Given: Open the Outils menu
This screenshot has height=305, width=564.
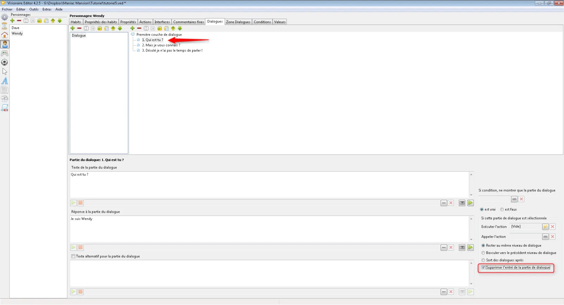Looking at the screenshot, I should click(x=34, y=9).
